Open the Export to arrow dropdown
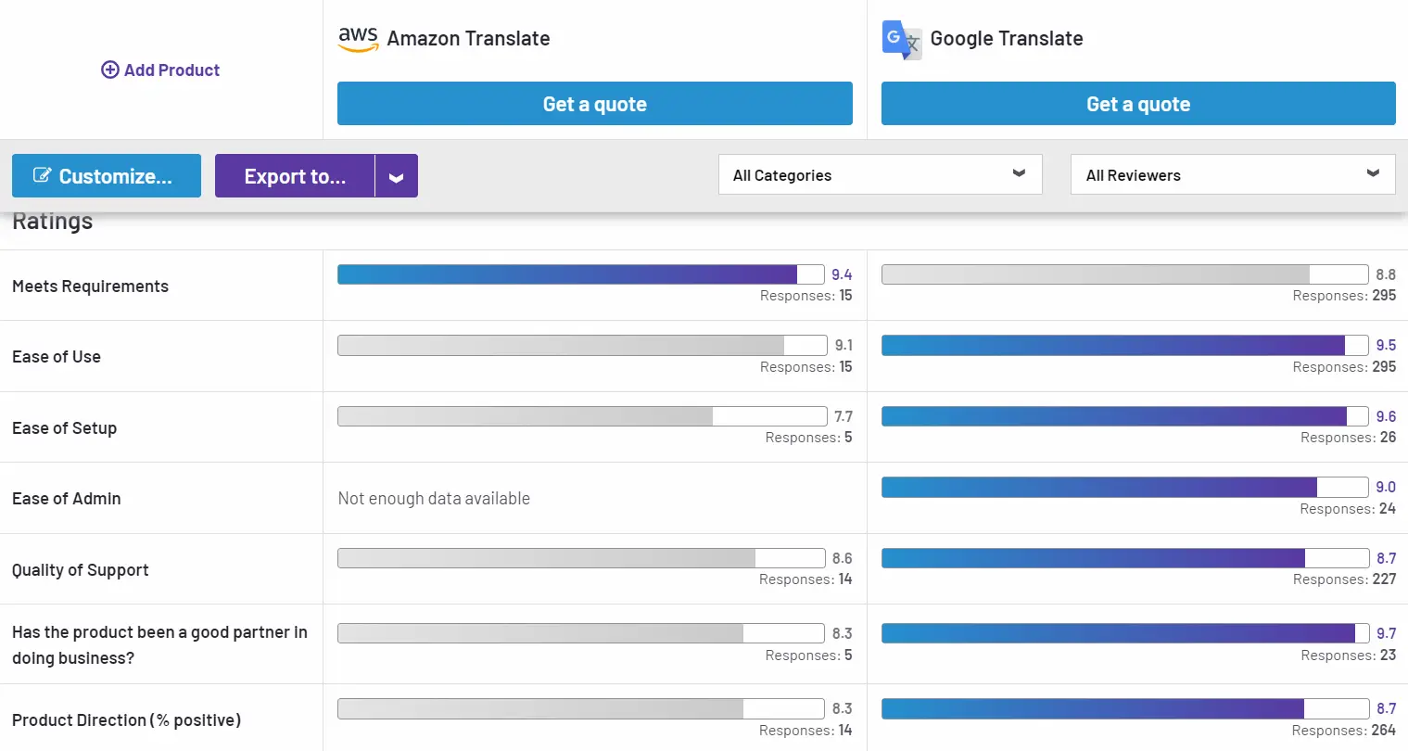This screenshot has width=1408, height=751. pyautogui.click(x=396, y=177)
